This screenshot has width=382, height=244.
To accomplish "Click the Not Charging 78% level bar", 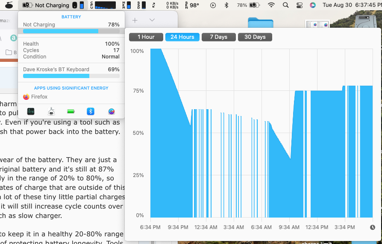I will (x=71, y=31).
